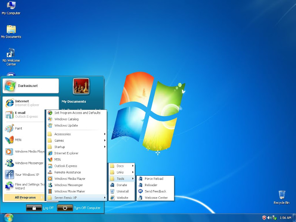Open MSN in the Start menu left column

click(24, 140)
